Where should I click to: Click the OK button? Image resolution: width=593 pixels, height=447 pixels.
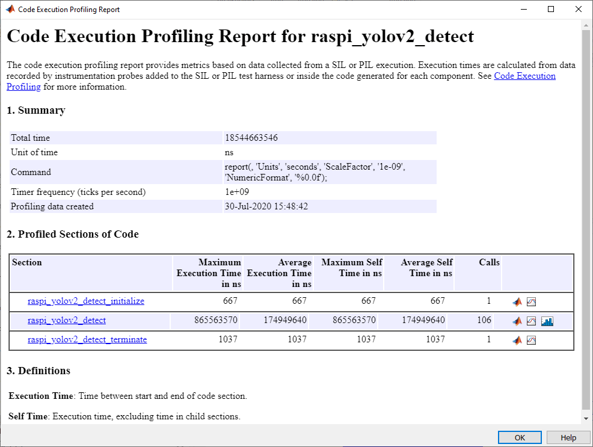pyautogui.click(x=520, y=437)
